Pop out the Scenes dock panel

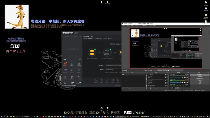(144, 73)
